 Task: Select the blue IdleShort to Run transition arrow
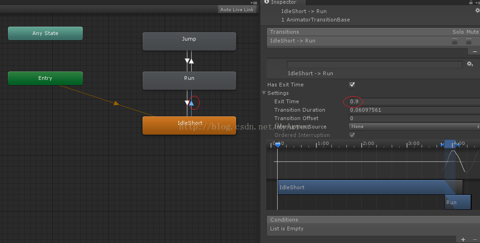191,103
